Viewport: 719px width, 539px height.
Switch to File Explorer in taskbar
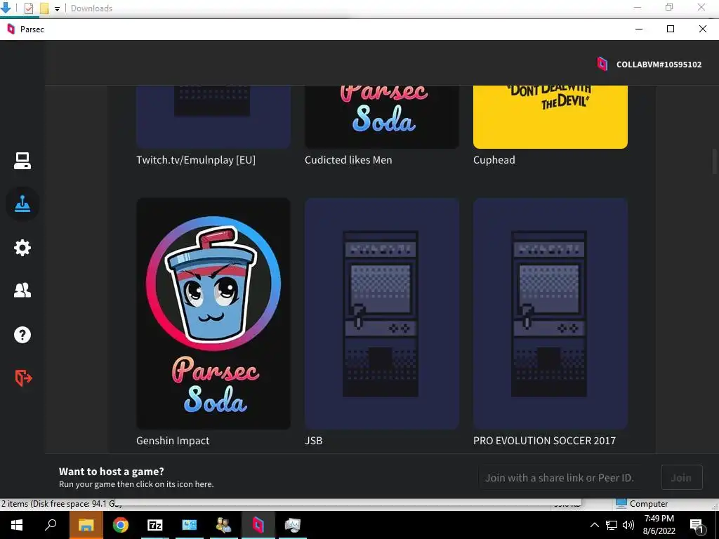86,525
